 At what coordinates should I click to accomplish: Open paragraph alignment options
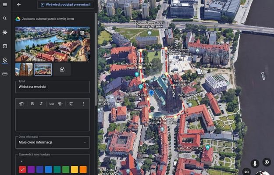[60, 104]
